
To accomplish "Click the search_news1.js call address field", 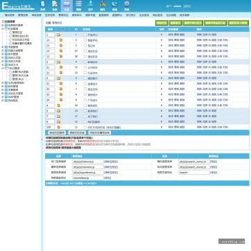I will (194, 162).
